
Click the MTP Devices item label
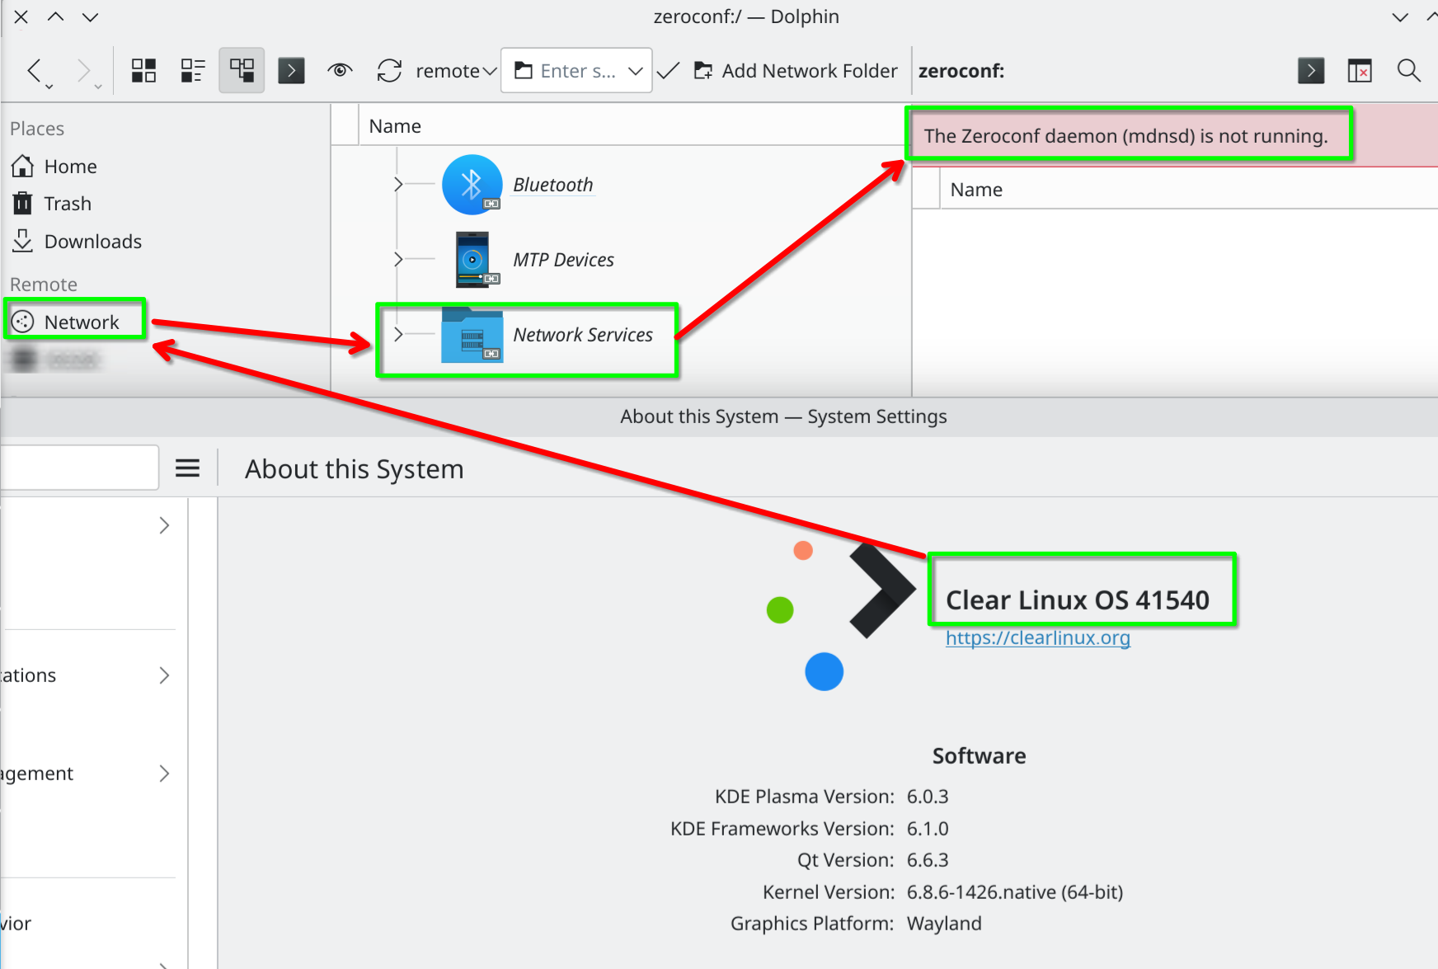[563, 260]
